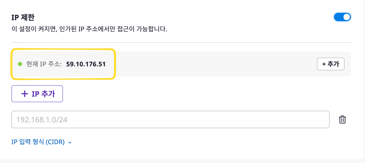Viewport: 365px width, 163px height.
Task: Toggle the IP 제한 switch off
Action: pyautogui.click(x=342, y=17)
